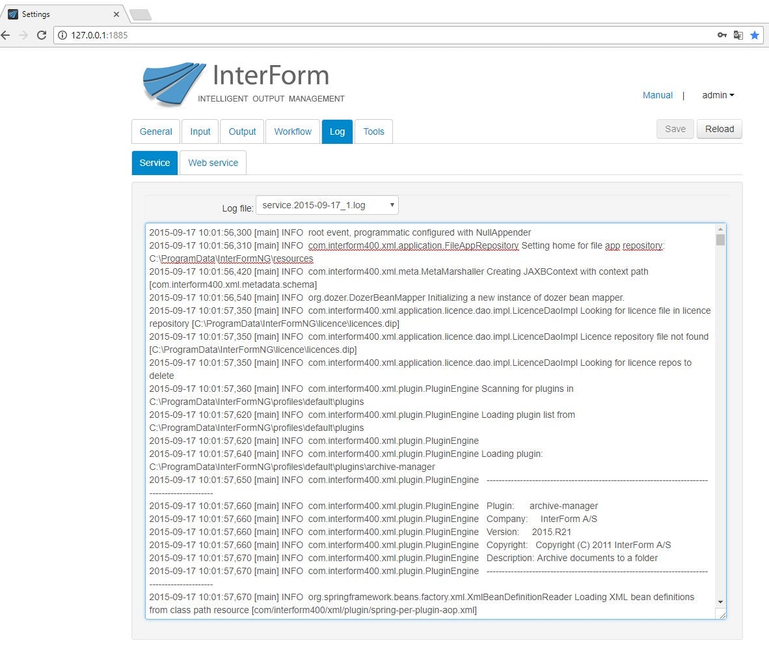Click the Reload button
This screenshot has height=647, width=769.
coord(719,129)
